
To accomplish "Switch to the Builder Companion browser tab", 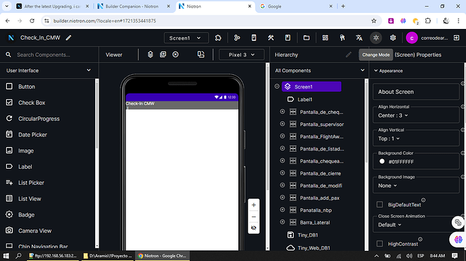I will click(133, 6).
